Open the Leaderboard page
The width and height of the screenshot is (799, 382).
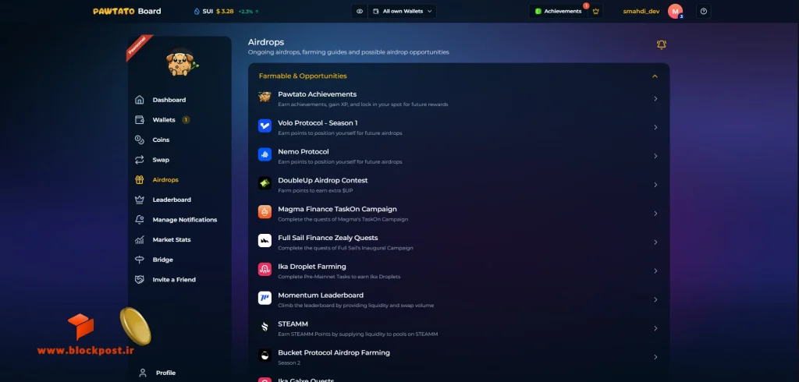[172, 200]
